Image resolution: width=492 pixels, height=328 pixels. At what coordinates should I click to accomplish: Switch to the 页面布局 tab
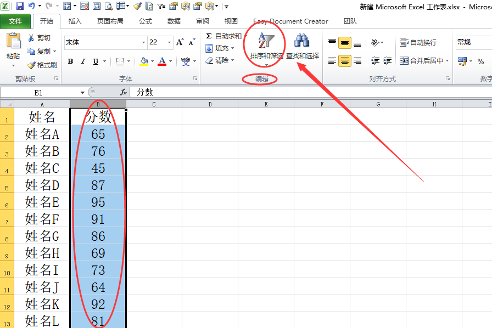tap(110, 21)
